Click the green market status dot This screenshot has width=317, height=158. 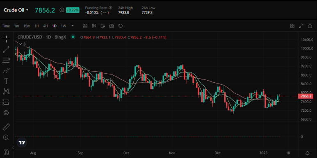pos(73,37)
